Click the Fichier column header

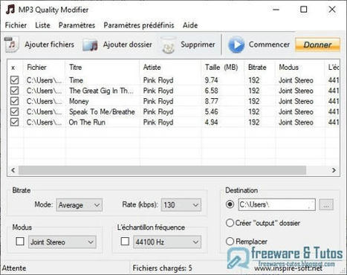(x=45, y=68)
